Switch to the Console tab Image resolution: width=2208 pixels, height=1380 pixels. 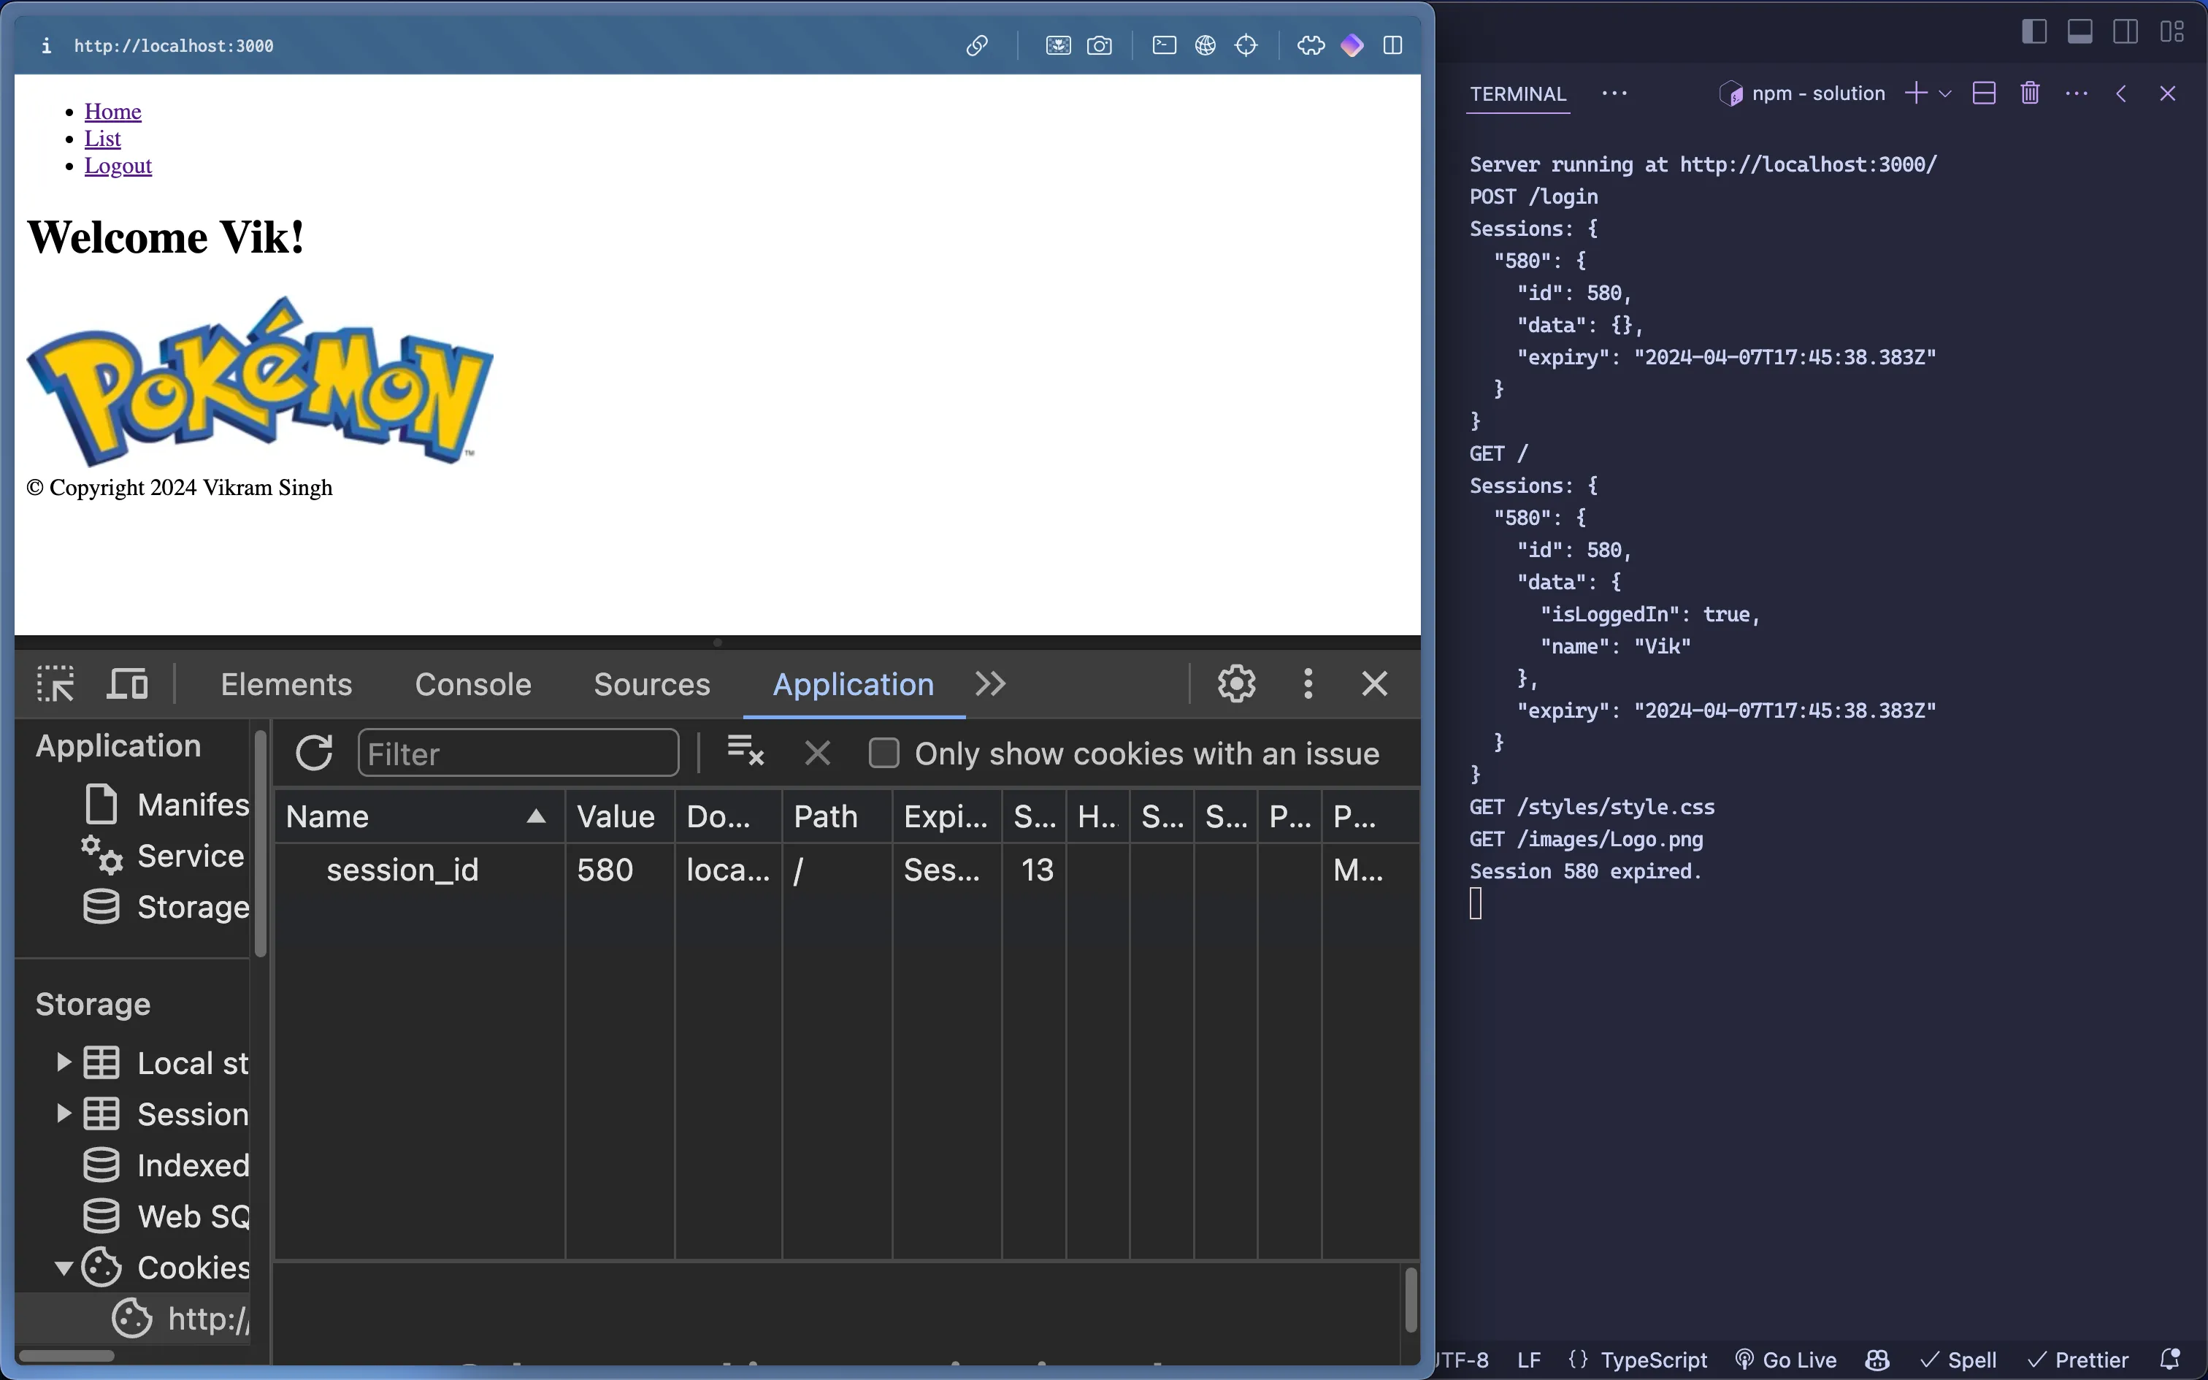point(472,685)
